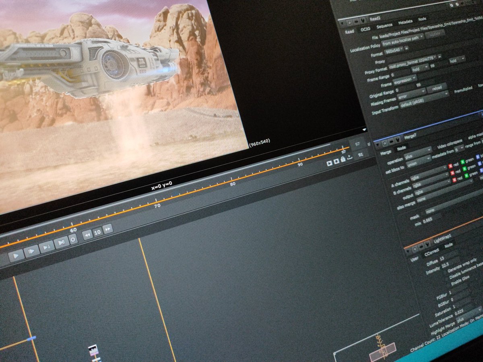
Task: Click the next keyframe button
Action: click(x=47, y=247)
